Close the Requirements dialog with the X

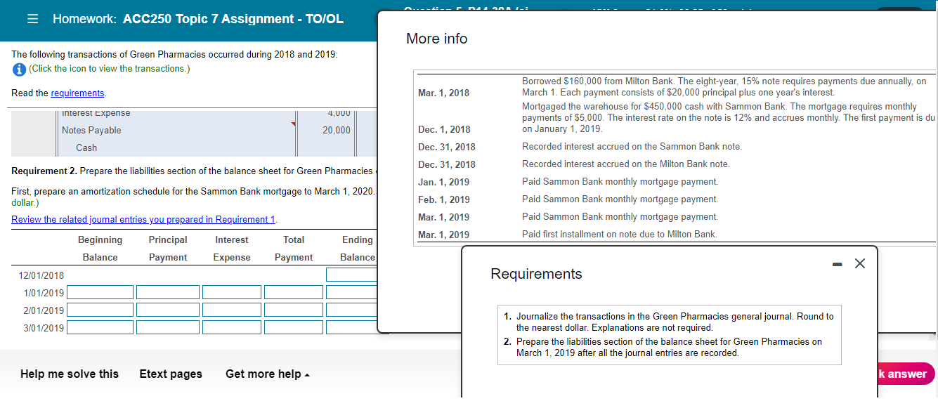pos(859,263)
